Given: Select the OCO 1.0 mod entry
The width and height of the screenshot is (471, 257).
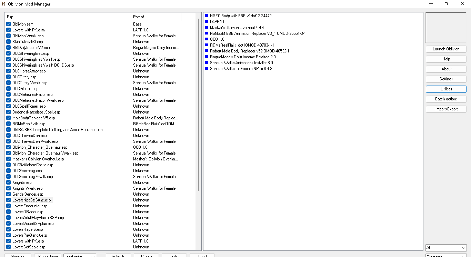Looking at the screenshot, I should click(217, 39).
